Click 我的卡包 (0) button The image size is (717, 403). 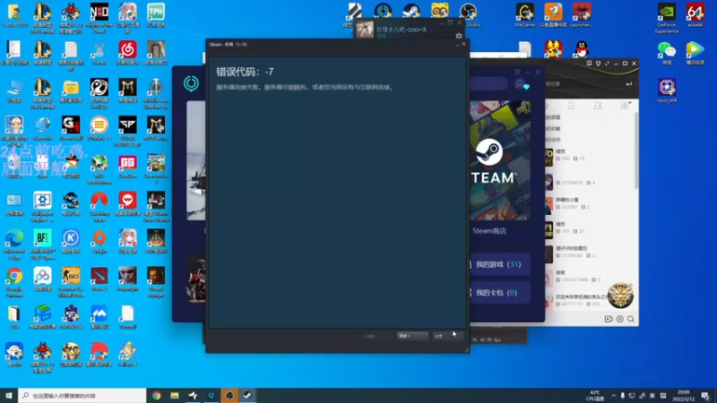click(x=500, y=293)
